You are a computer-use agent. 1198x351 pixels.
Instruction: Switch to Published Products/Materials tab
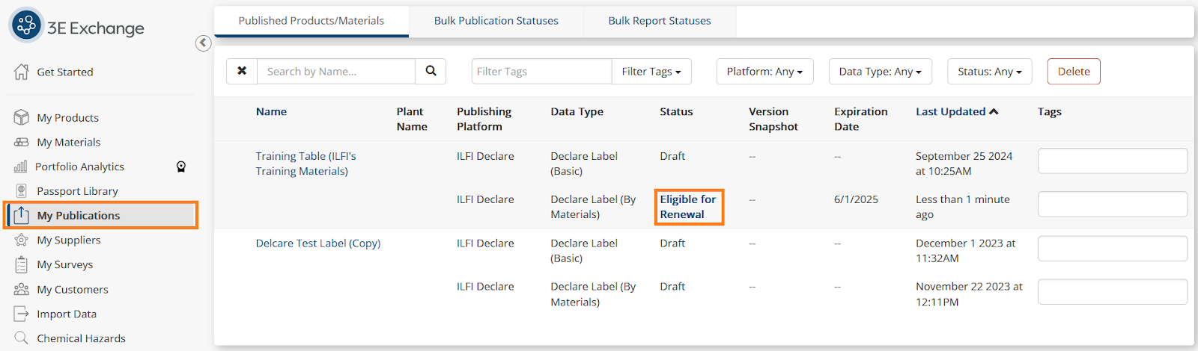(x=311, y=21)
